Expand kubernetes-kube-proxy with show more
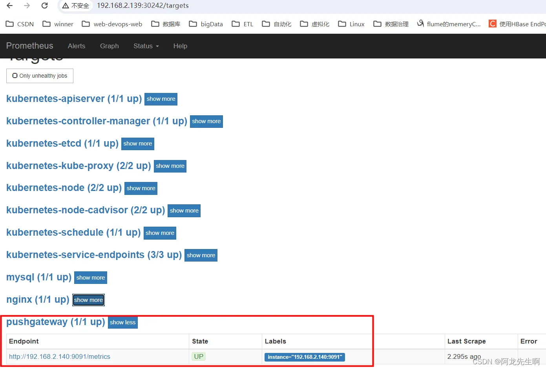This screenshot has height=369, width=546. coord(170,166)
